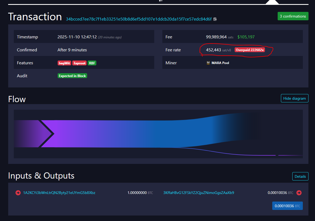Click the MARA Pool miner name
The width and height of the screenshot is (315, 221).
(220, 63)
